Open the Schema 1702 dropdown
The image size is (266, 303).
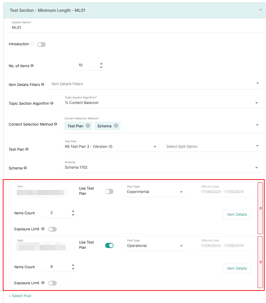pyautogui.click(x=257, y=168)
